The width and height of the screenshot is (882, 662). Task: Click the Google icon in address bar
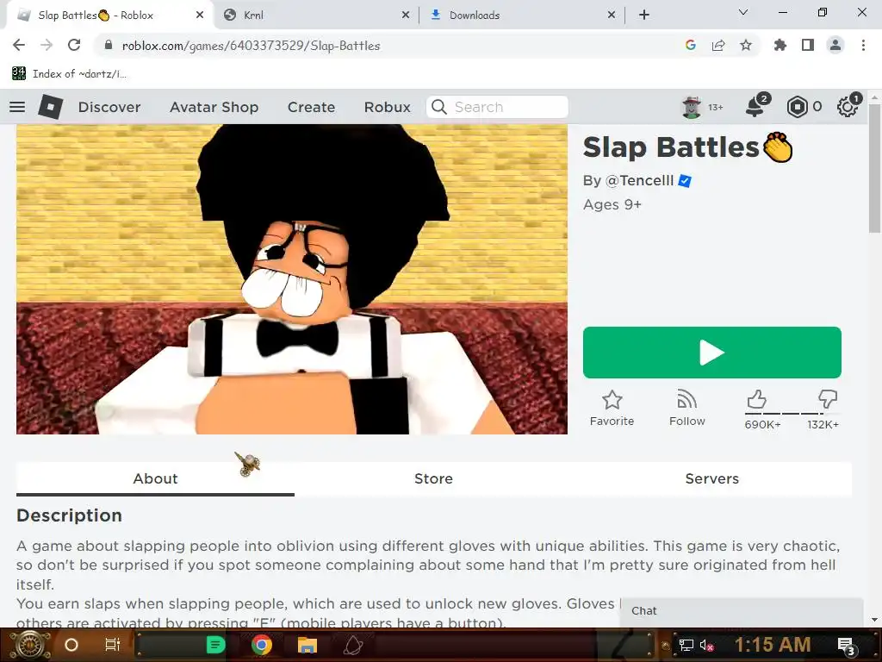(x=691, y=45)
